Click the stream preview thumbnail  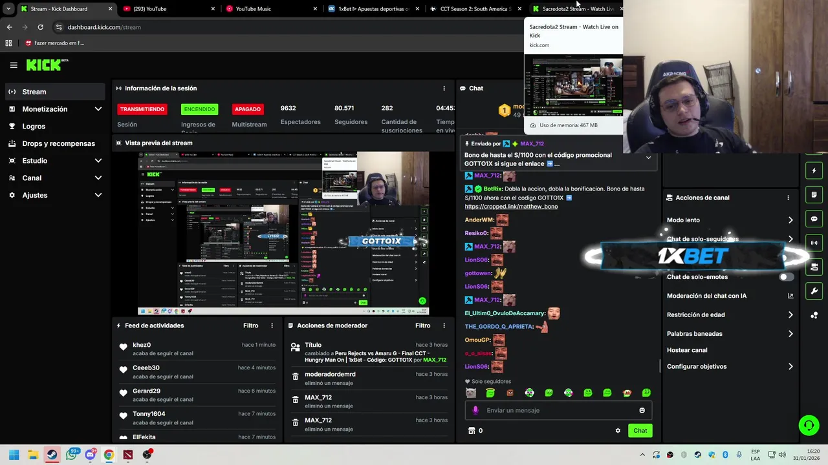coord(283,233)
